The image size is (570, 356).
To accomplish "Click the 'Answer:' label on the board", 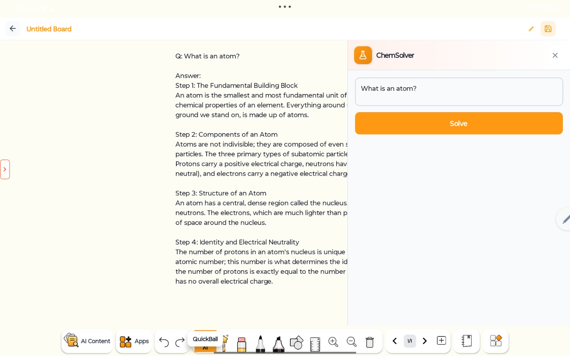I will (x=188, y=76).
